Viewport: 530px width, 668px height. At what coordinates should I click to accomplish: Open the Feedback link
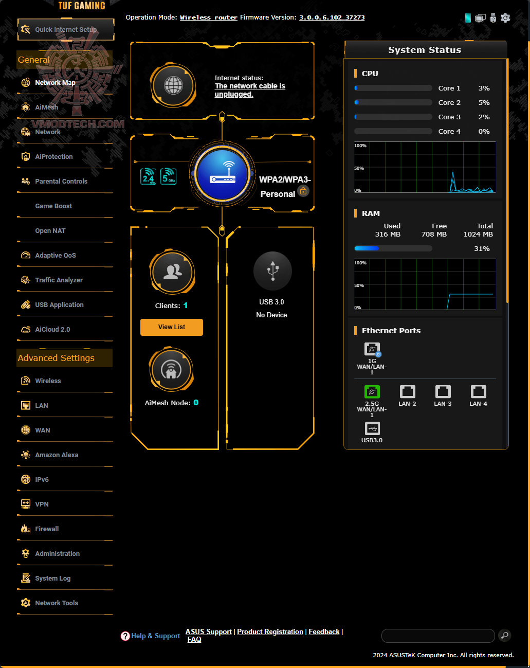[x=324, y=631]
